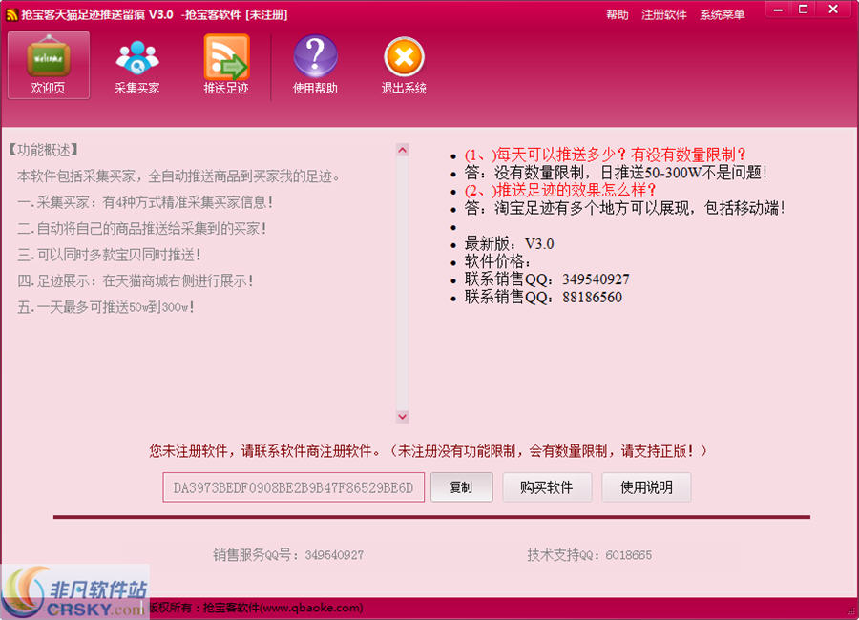Minimize the application window
859x620 pixels.
coord(776,10)
